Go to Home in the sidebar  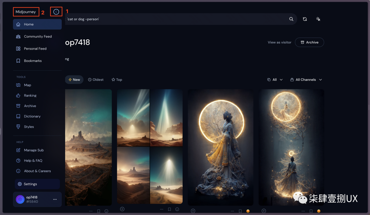[37, 24]
